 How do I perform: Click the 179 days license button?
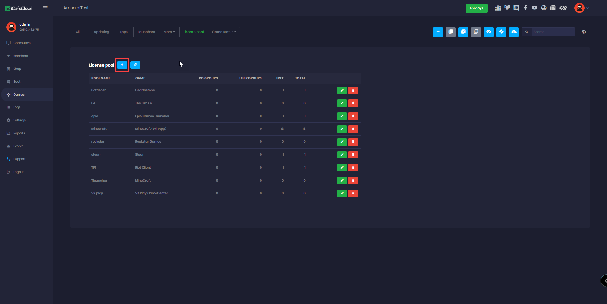click(x=476, y=8)
